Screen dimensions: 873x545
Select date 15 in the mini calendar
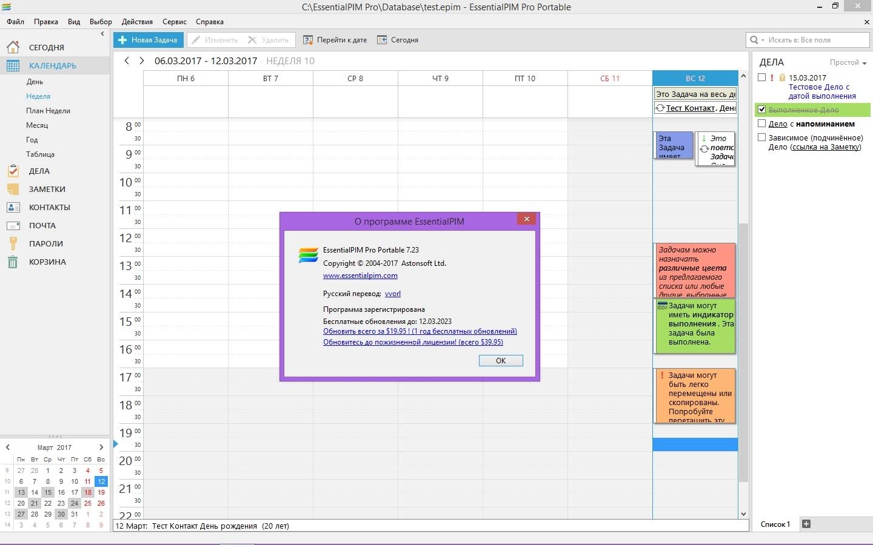[x=48, y=492]
